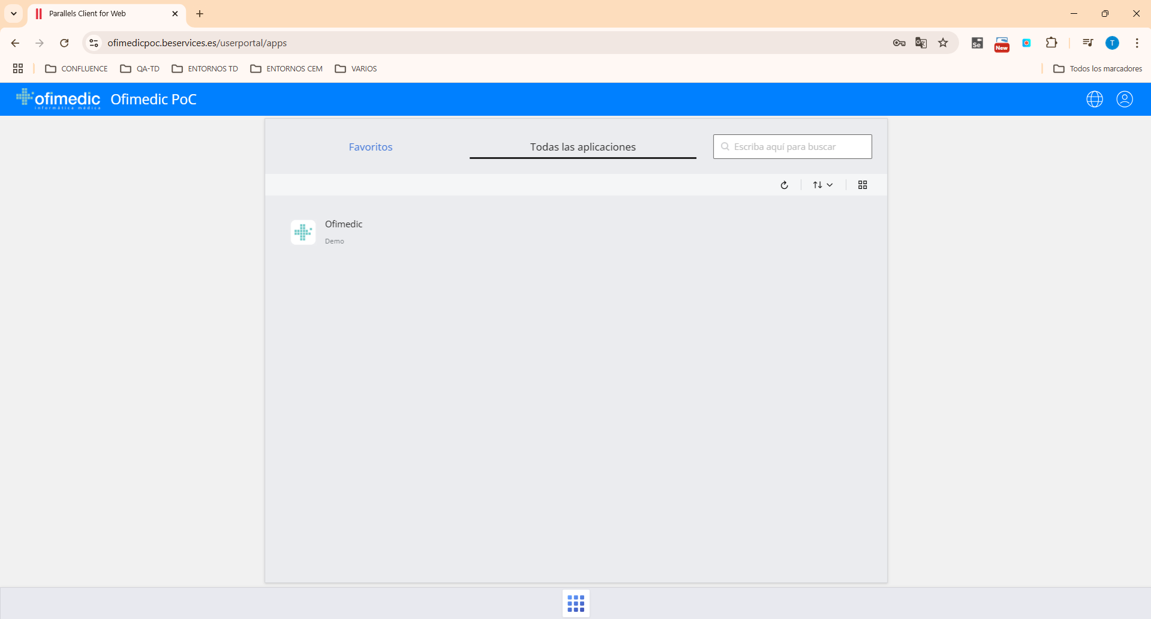Open the Chrome three-dot menu

1137,43
